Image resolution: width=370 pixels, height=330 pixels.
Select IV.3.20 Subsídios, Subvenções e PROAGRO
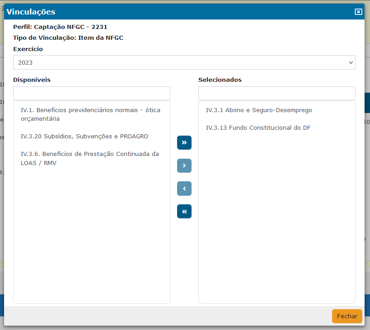[x=84, y=136]
